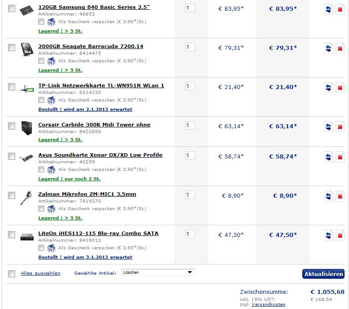Screen dimensions: 349x309
Task: Delete the Asus Soundkarte Xonar item
Action: [x=340, y=157]
